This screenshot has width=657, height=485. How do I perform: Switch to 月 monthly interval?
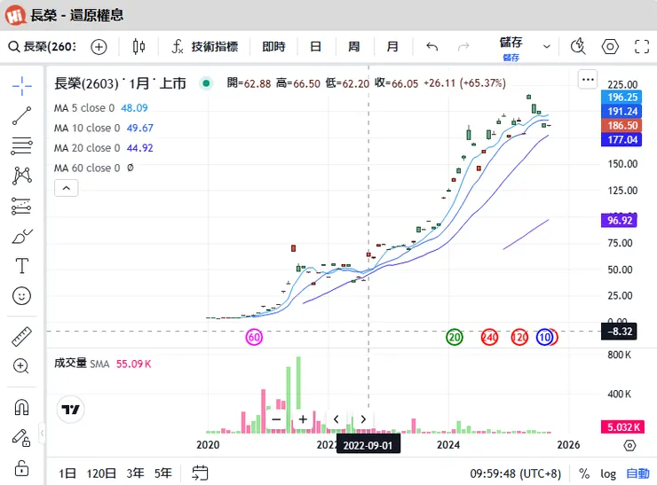click(x=392, y=46)
